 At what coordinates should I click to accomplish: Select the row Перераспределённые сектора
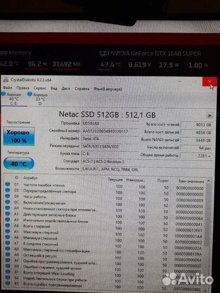tap(105, 192)
